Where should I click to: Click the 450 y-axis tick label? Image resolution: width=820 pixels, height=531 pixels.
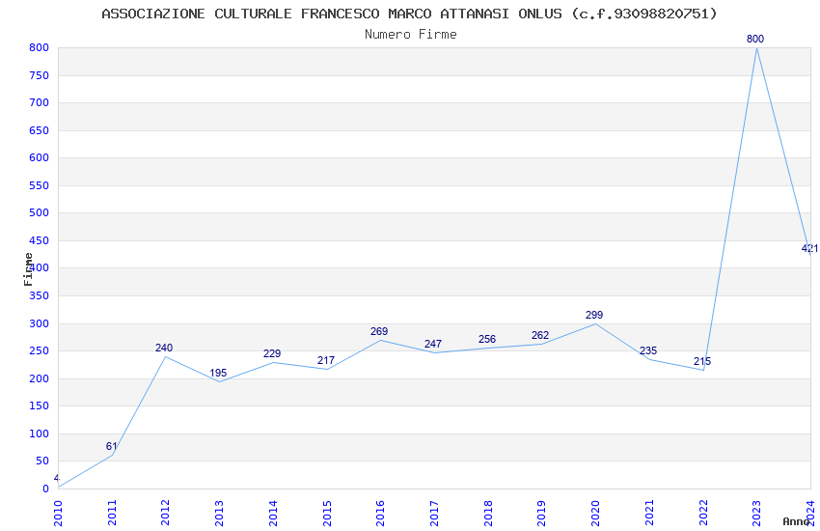(40, 240)
